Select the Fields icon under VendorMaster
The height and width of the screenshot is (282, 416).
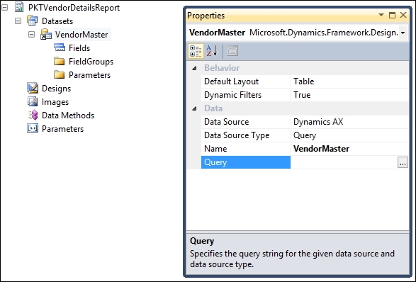click(60, 47)
